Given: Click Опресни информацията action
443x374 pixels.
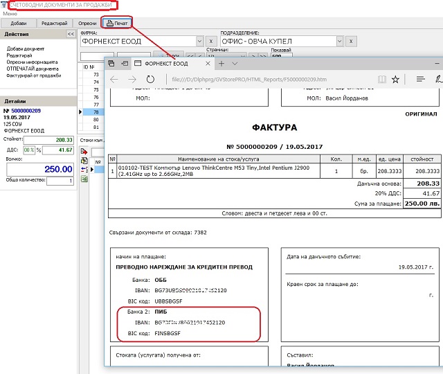Looking at the screenshot, I should 32,62.
